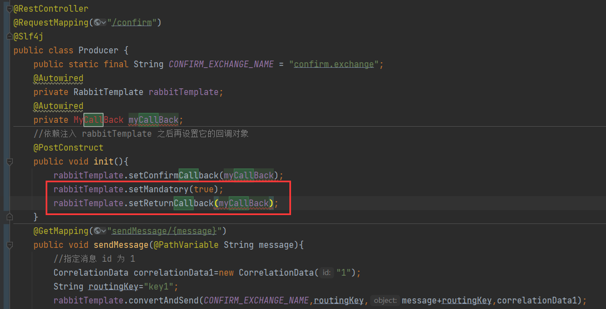Click the @PostConstruct annotation
Screen dimensions: 606x309
[x=68, y=148]
